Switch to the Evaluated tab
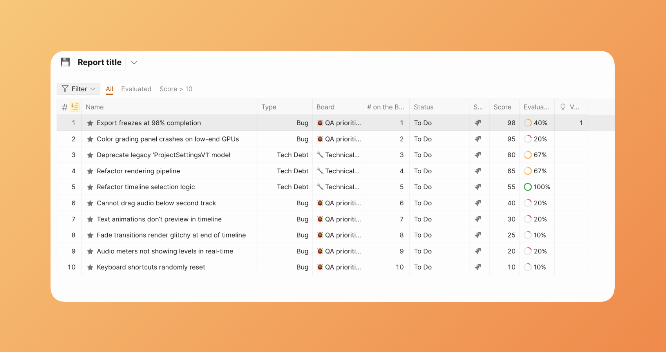 (x=136, y=89)
